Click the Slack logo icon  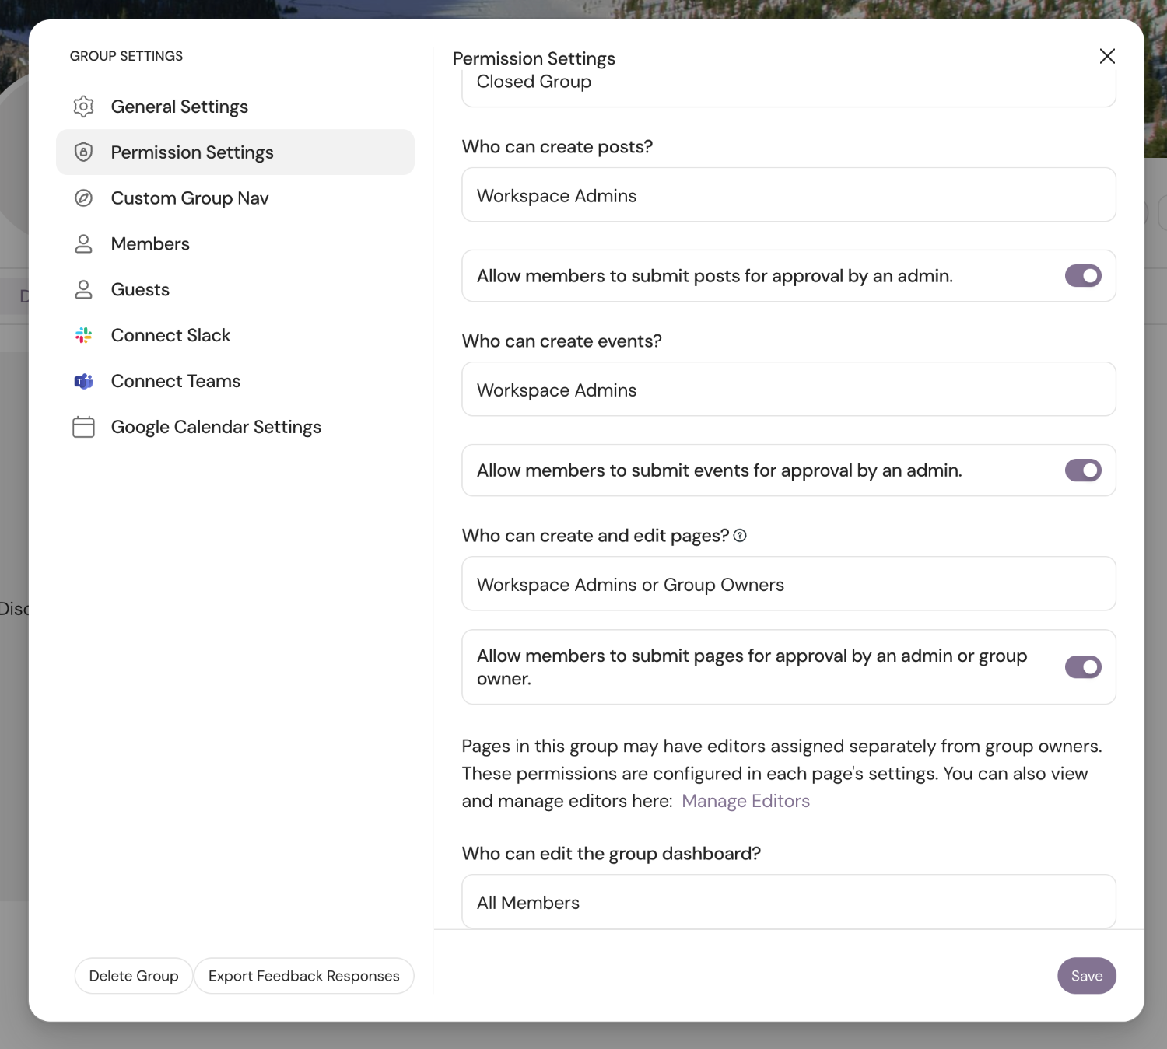(x=83, y=335)
